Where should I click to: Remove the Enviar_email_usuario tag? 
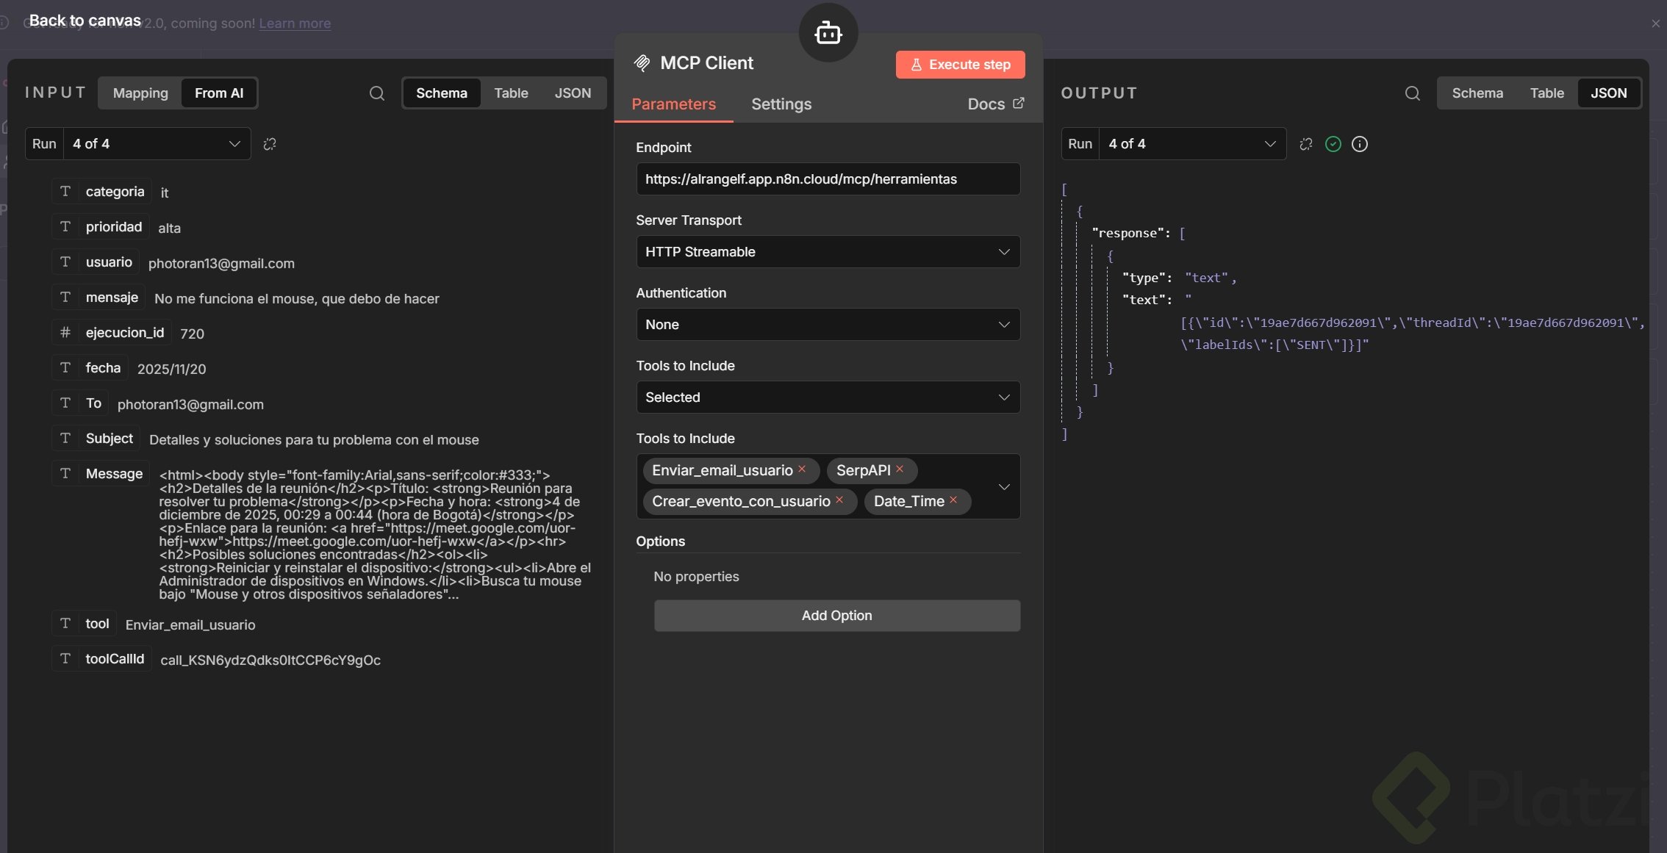802,469
